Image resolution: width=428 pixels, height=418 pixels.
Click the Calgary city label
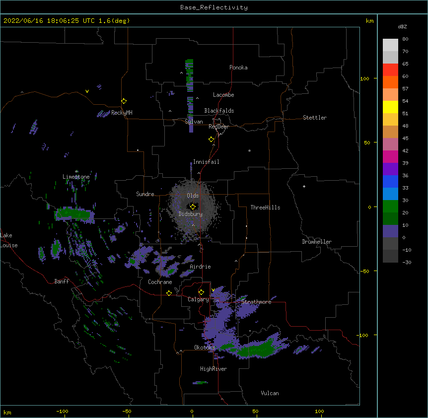(x=198, y=299)
